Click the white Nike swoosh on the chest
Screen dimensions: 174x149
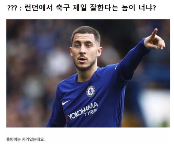tap(66, 102)
